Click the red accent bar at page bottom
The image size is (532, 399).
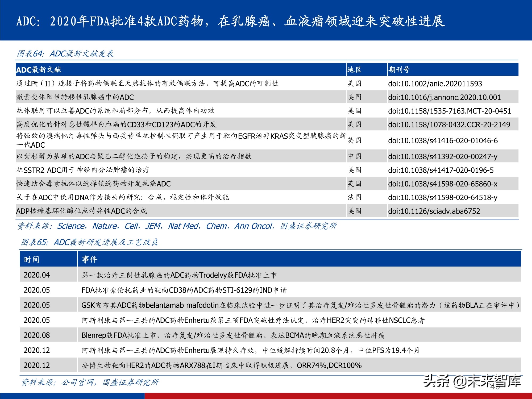click(x=338, y=396)
